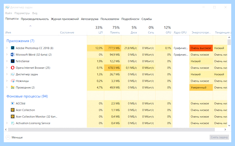The width and height of the screenshot is (235, 146).
Task: Sort by the Сеть 0% column
Action: click(147, 30)
